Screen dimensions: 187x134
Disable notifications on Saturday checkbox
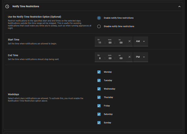pyautogui.click(x=99, y=114)
